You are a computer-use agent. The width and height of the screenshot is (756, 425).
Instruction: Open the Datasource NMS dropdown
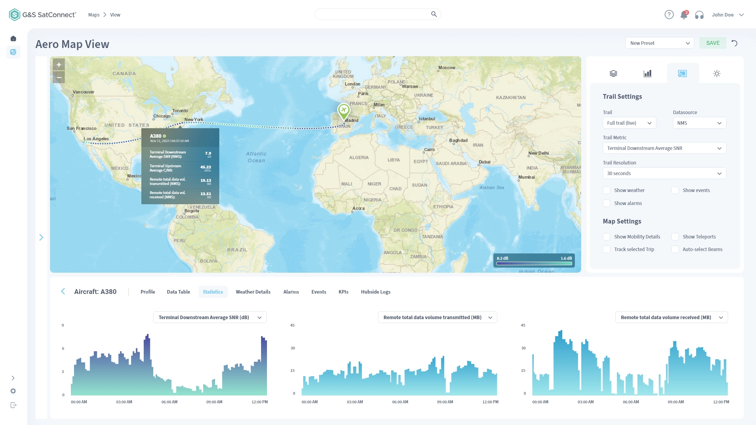tap(699, 123)
